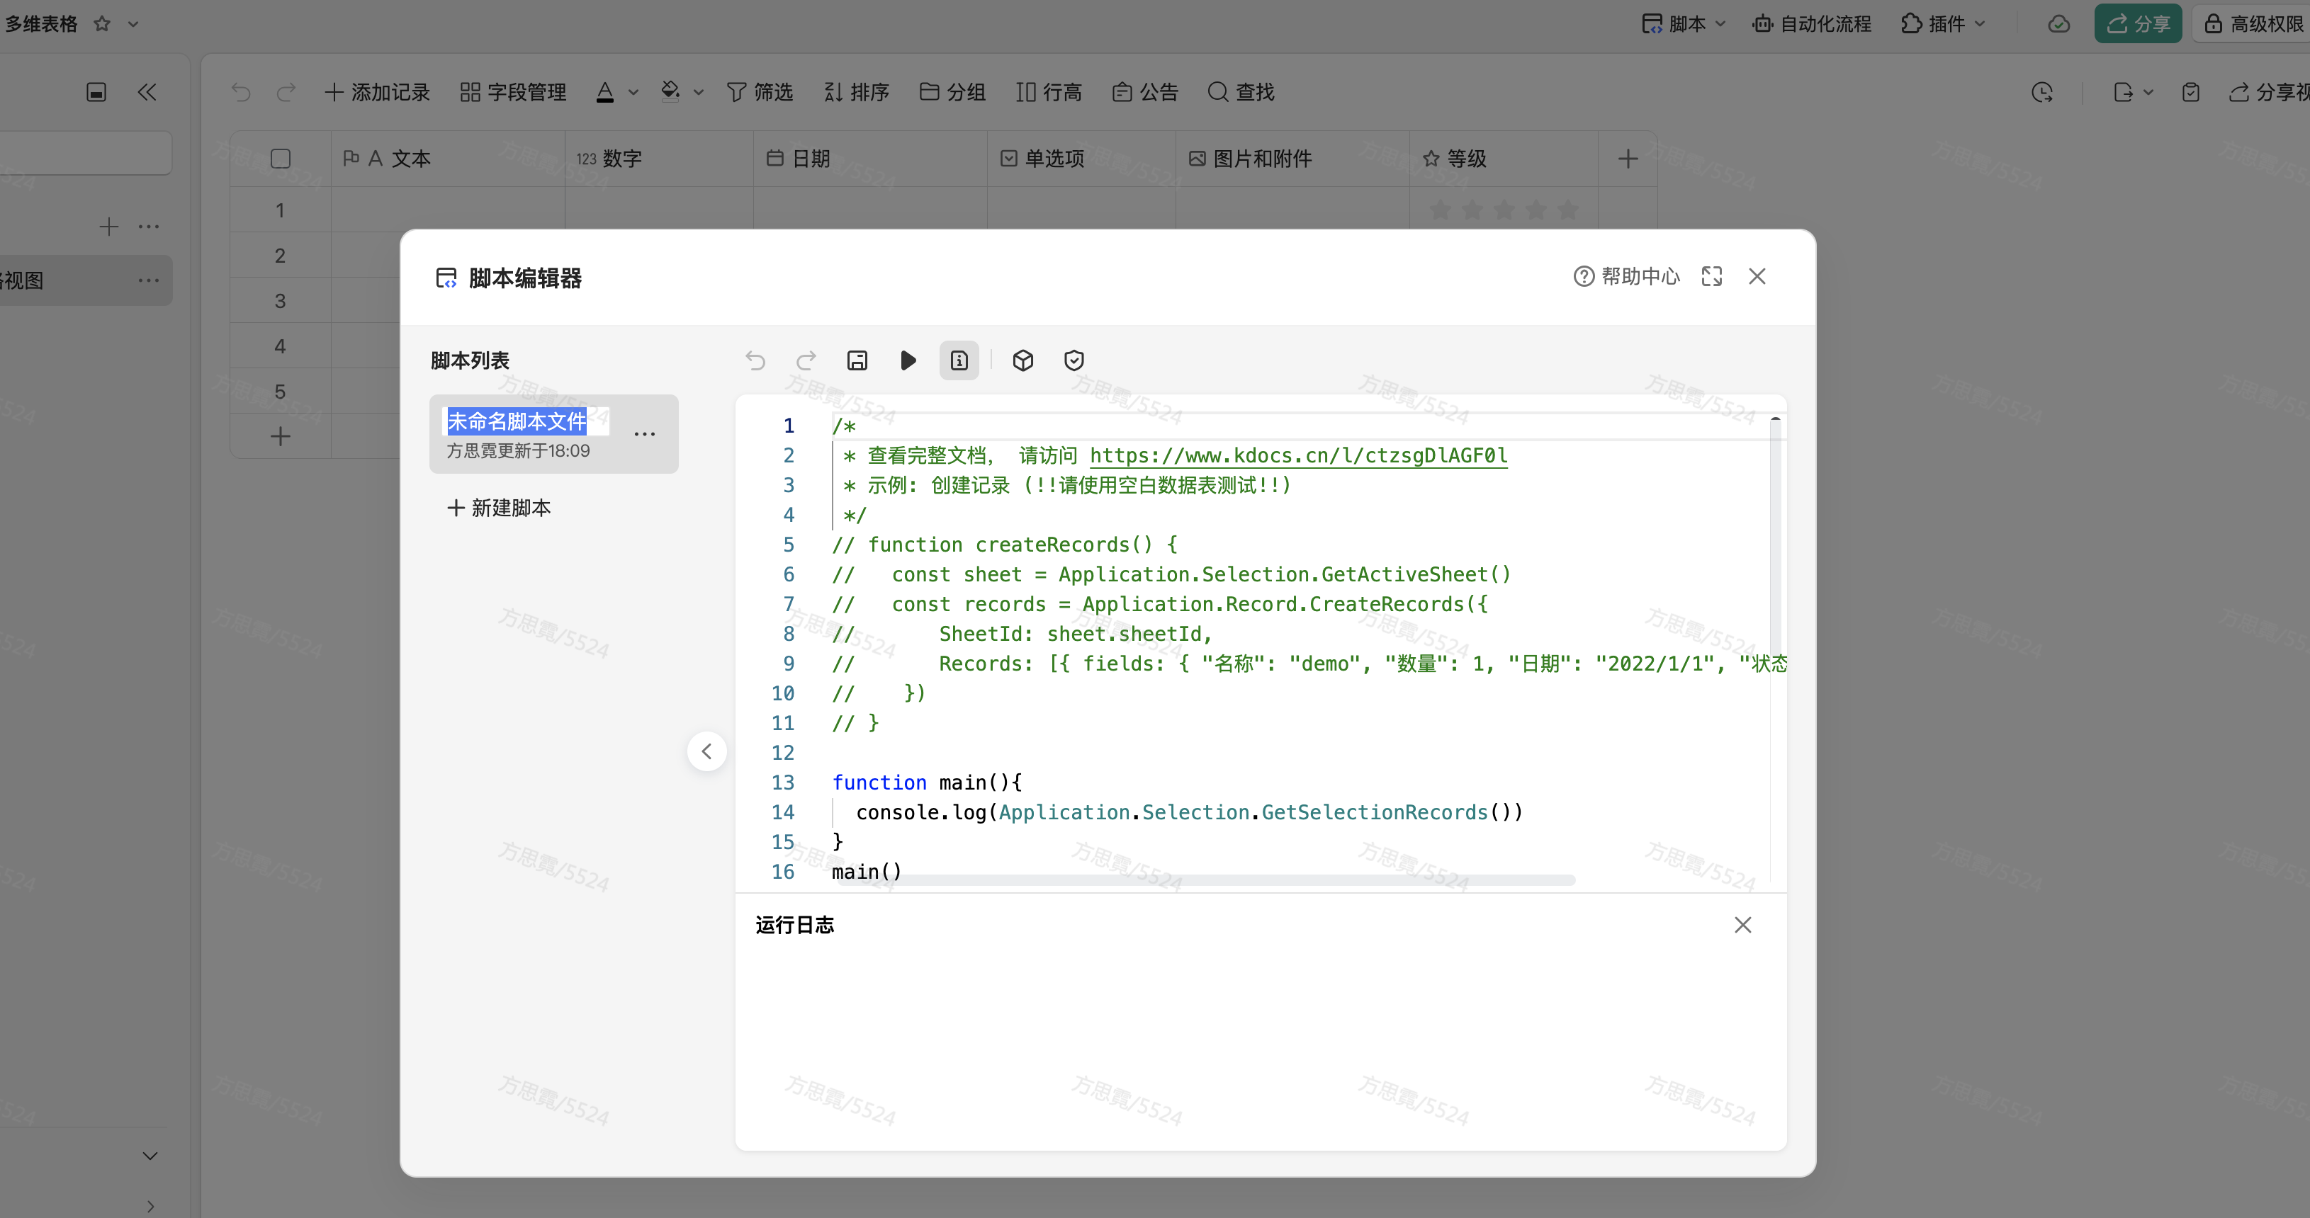The width and height of the screenshot is (2310, 1218).
Task: Tick the select-all checkbox in header
Action: 280,159
